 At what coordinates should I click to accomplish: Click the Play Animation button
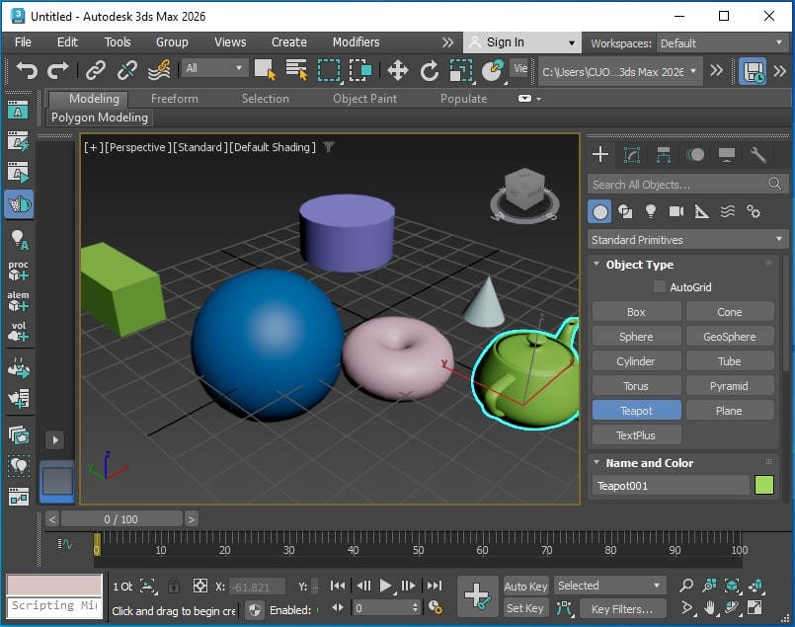[x=385, y=586]
